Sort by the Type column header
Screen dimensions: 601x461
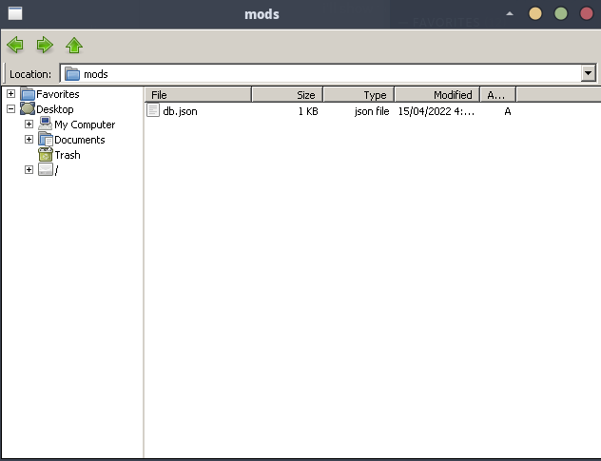pos(359,95)
